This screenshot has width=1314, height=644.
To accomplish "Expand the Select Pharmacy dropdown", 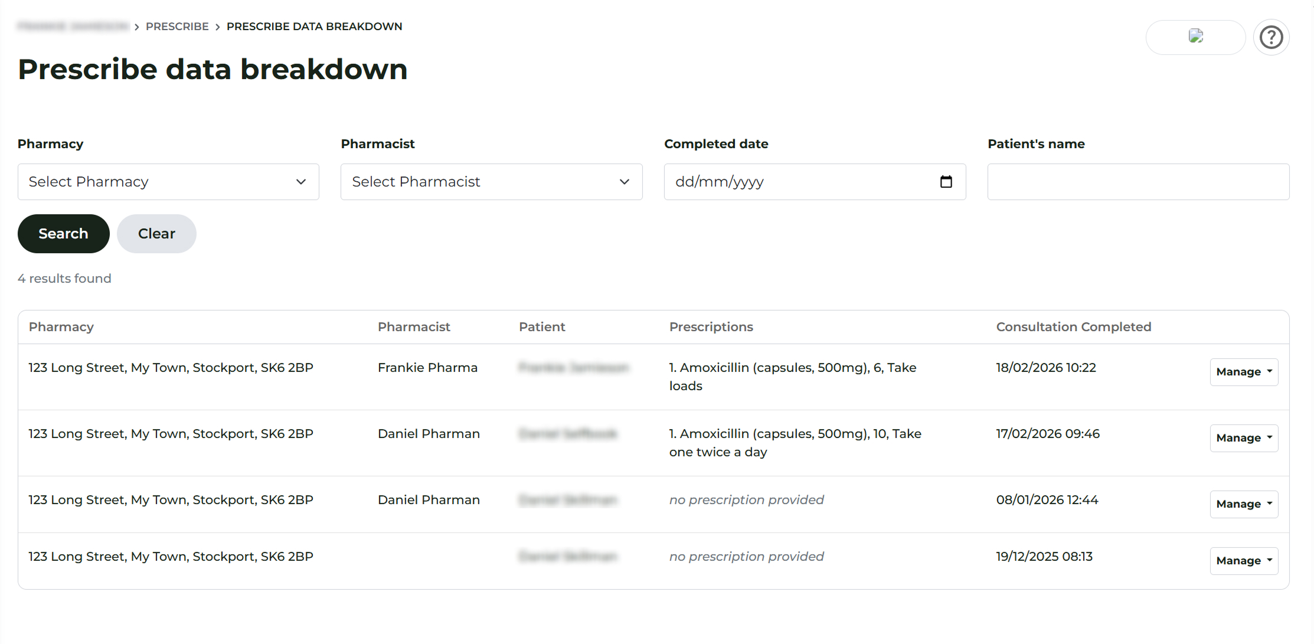I will (x=168, y=182).
